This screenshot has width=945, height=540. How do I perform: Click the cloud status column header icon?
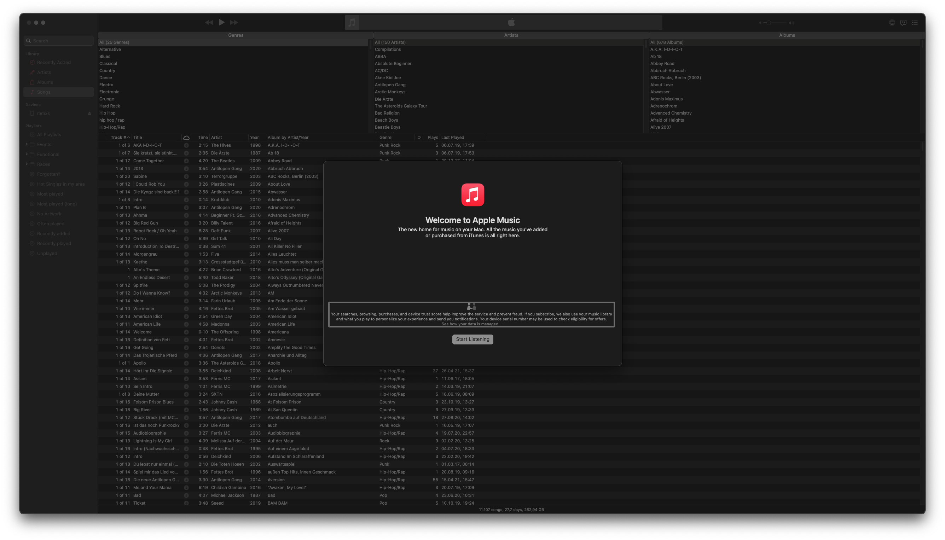click(x=186, y=138)
